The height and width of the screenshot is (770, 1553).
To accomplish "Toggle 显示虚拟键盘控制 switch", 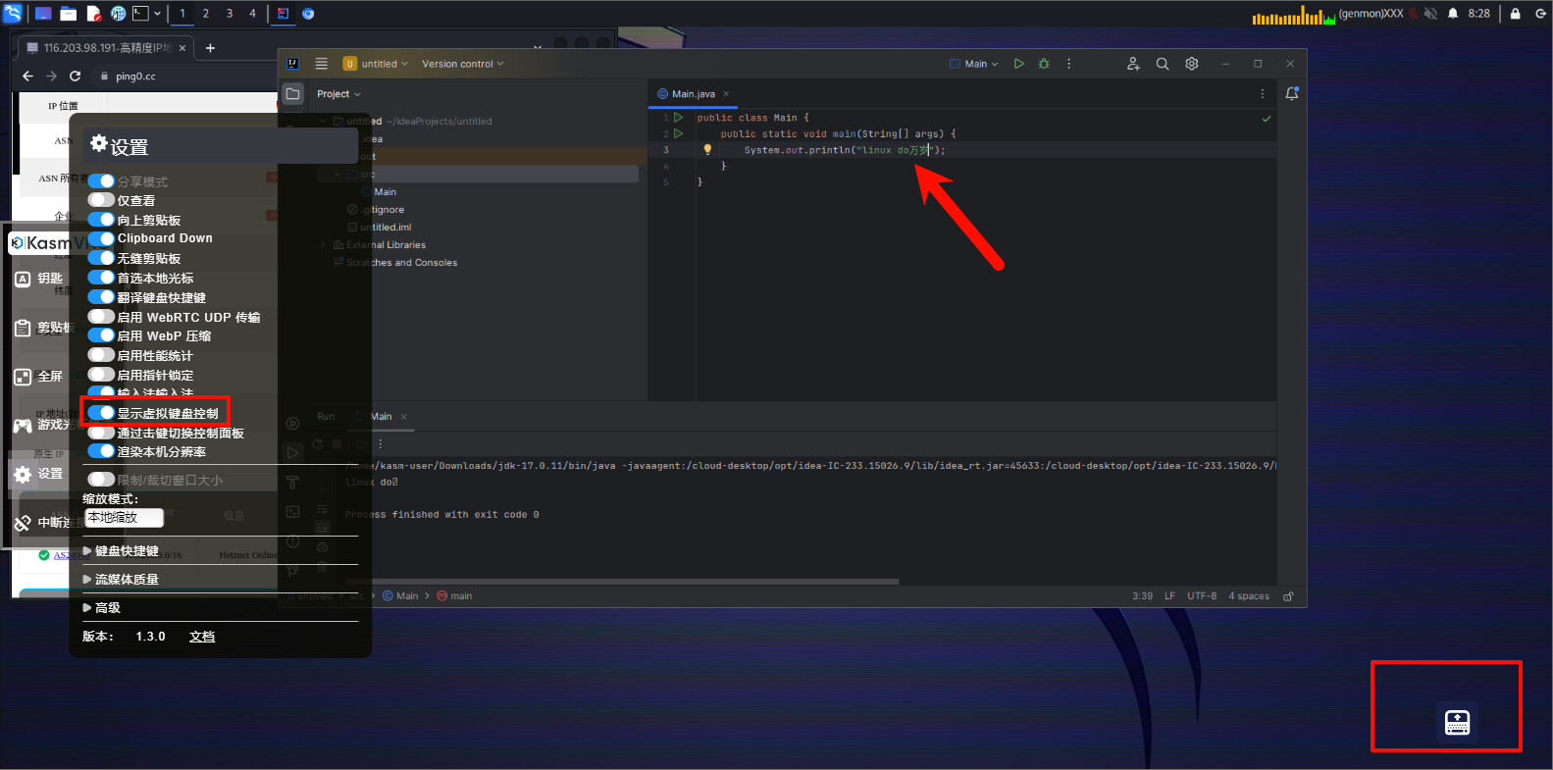I will tap(101, 413).
